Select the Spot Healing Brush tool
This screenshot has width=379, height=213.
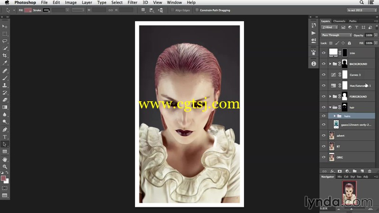5,71
